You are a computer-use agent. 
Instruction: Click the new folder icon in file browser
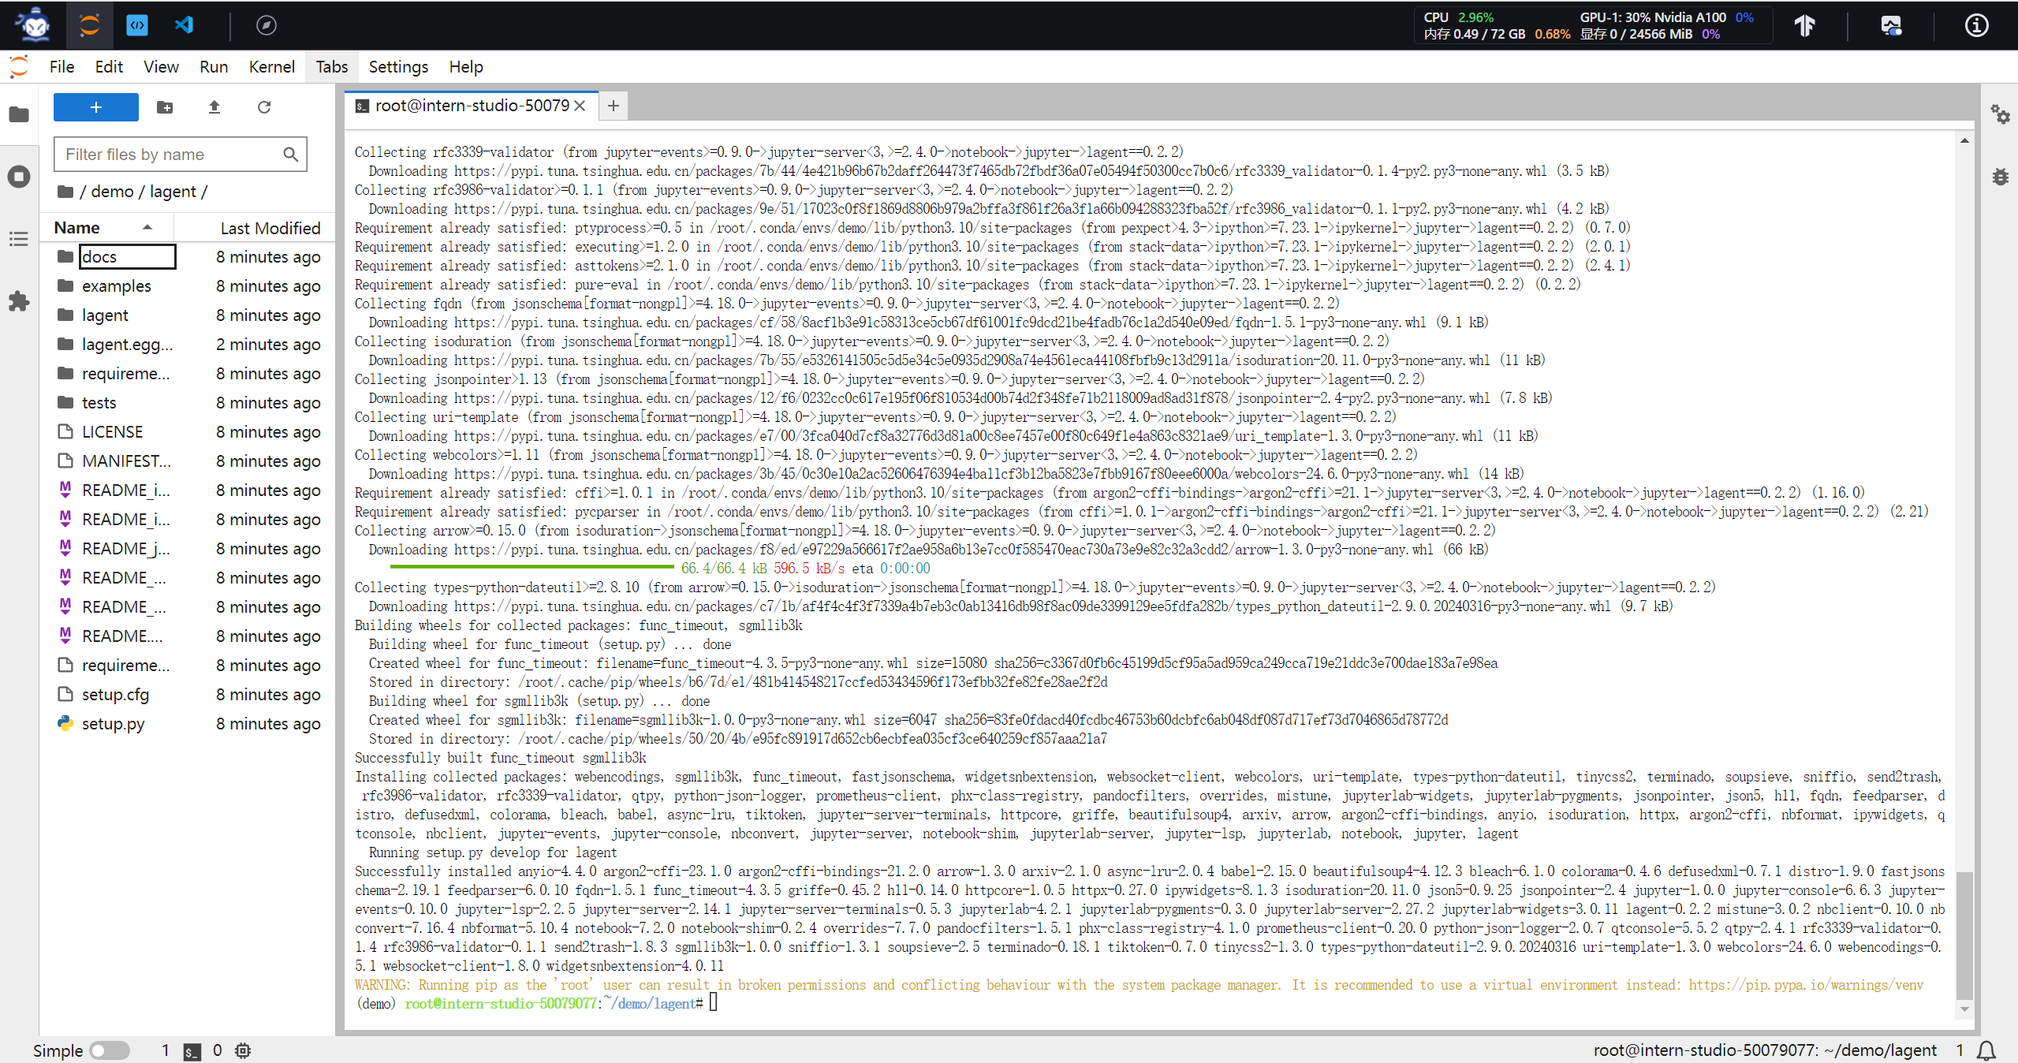165,107
